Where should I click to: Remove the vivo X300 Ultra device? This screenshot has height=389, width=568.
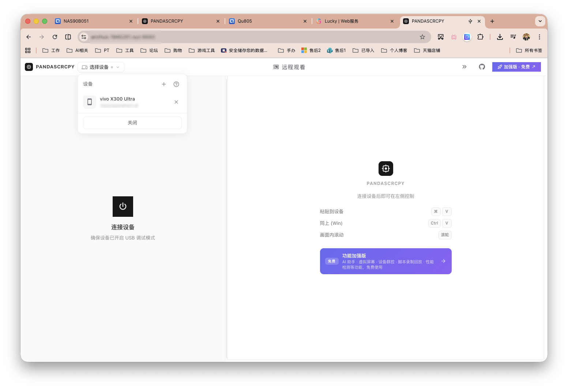(x=176, y=102)
